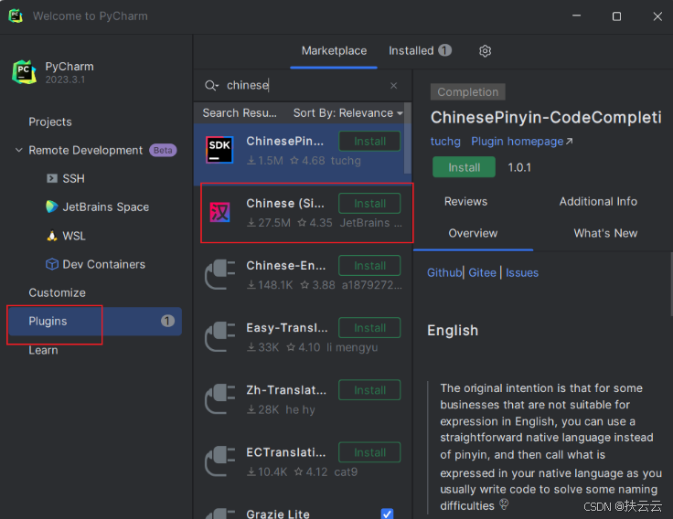Install the Chinese-English plugin
This screenshot has height=519, width=673.
[x=369, y=266]
